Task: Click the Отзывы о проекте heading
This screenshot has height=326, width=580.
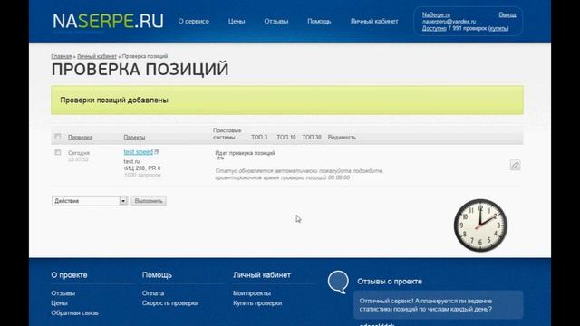Action: click(x=390, y=282)
